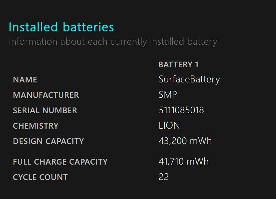Click the NAME row label
The height and width of the screenshot is (199, 276).
tap(25, 80)
